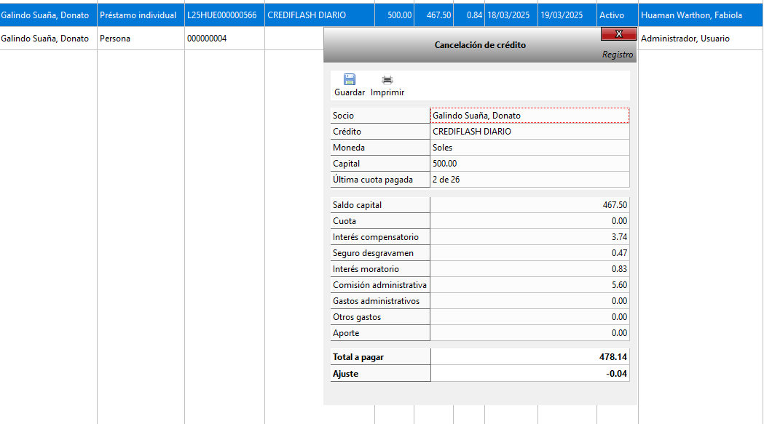Select the Interés moratorio amount 0.83

(x=529, y=269)
